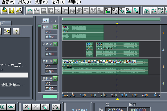Toggle the Wet envelope button

pyautogui.click(x=161, y=10)
